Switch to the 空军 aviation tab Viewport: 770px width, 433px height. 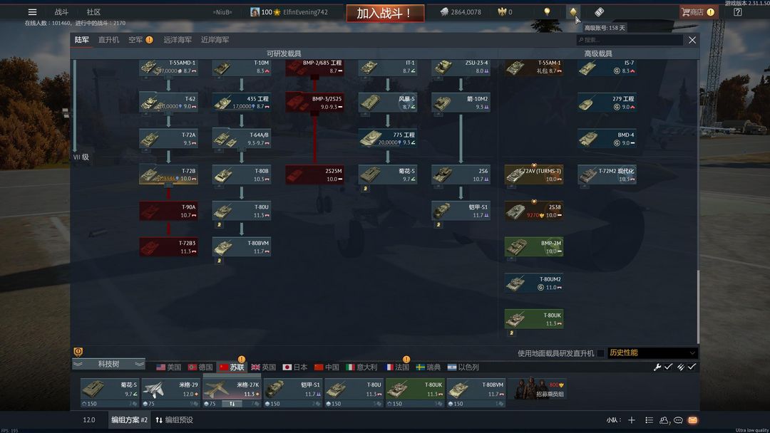pyautogui.click(x=136, y=40)
